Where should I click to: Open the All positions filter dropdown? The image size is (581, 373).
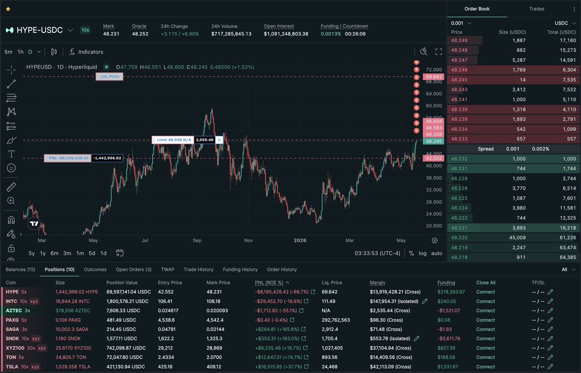[569, 269]
